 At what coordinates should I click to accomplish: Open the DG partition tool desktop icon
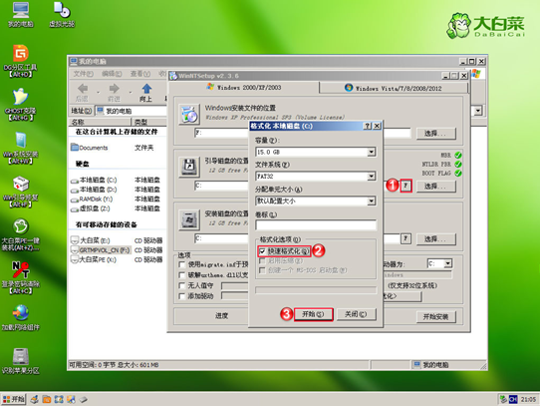[20, 54]
